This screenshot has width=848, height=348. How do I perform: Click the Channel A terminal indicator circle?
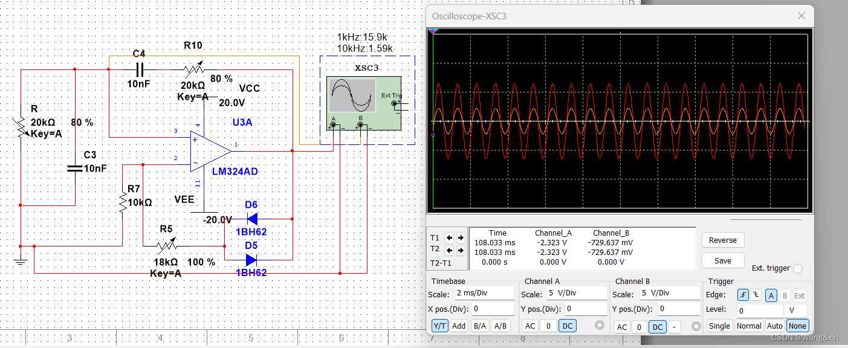pyautogui.click(x=600, y=326)
